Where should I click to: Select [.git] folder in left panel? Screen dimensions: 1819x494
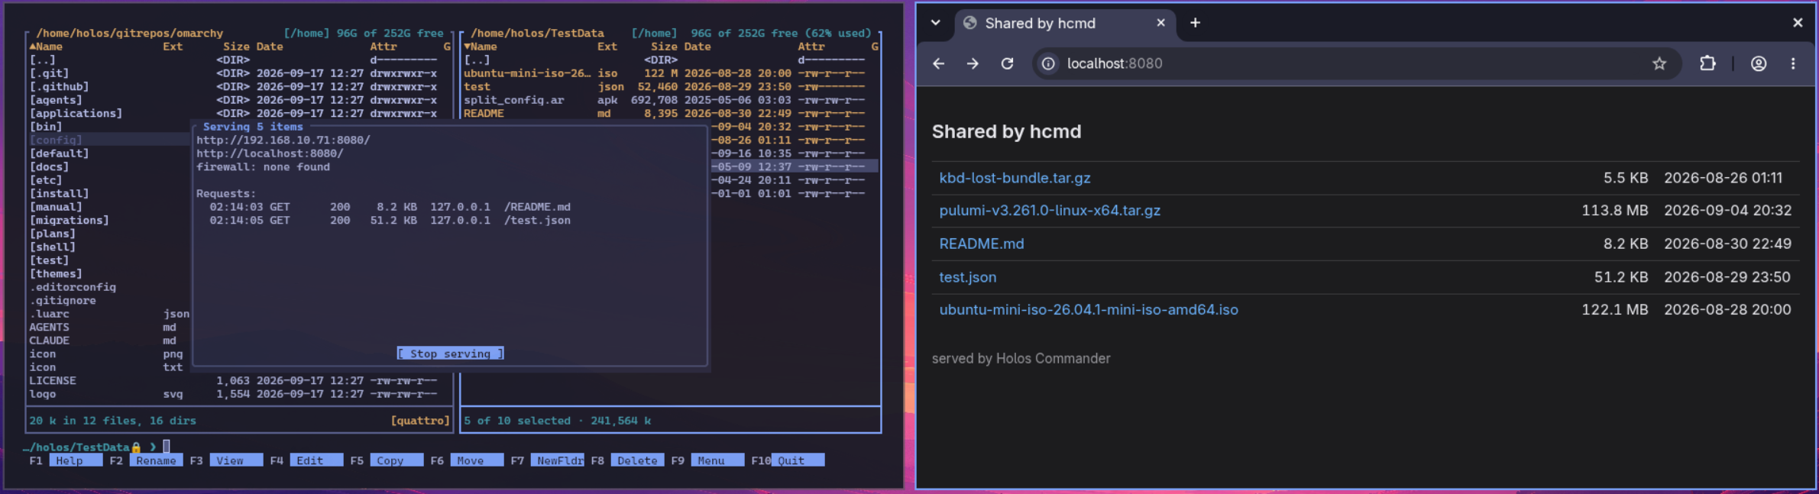tap(233, 73)
